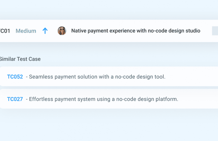This screenshot has width=218, height=141.
Task: Click the dash before 'Seamless' in TC052 row
Action: [27, 77]
